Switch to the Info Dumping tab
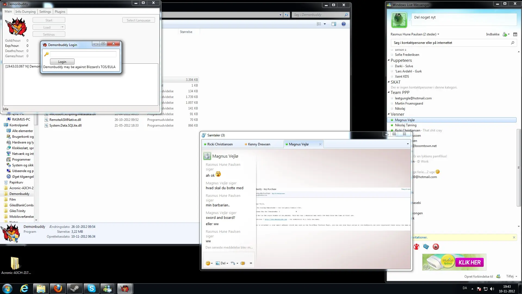 coord(25,12)
